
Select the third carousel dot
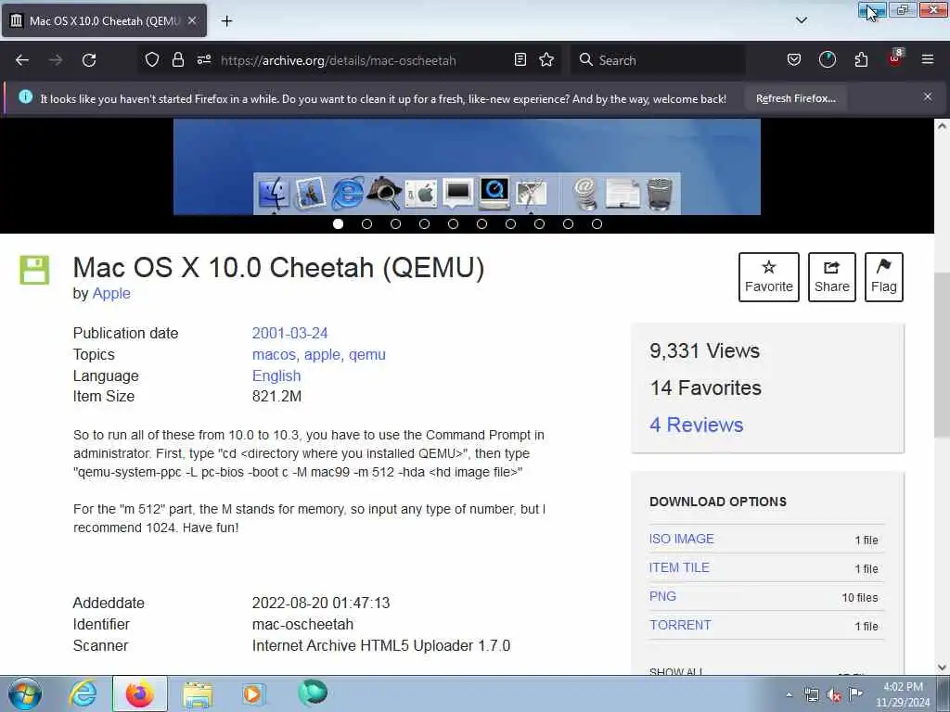(395, 224)
